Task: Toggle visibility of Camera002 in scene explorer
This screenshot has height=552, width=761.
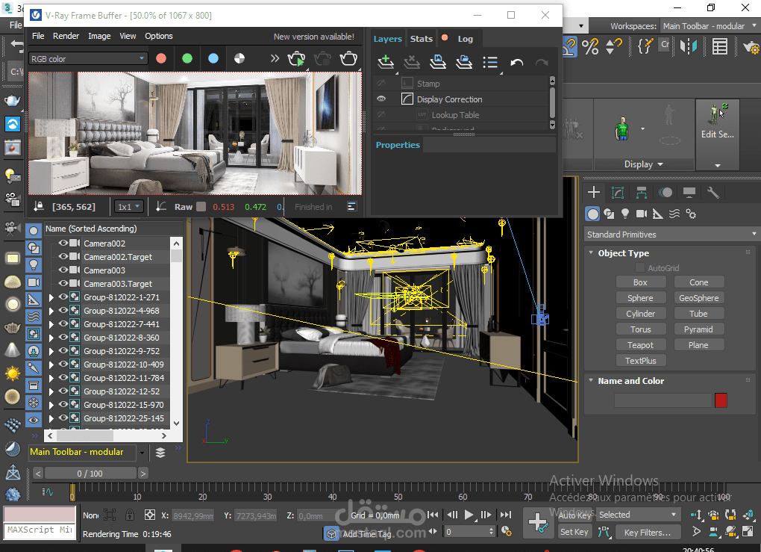Action: coord(63,243)
